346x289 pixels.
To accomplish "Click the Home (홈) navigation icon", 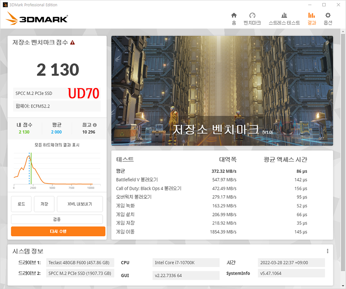I will 234,18.
